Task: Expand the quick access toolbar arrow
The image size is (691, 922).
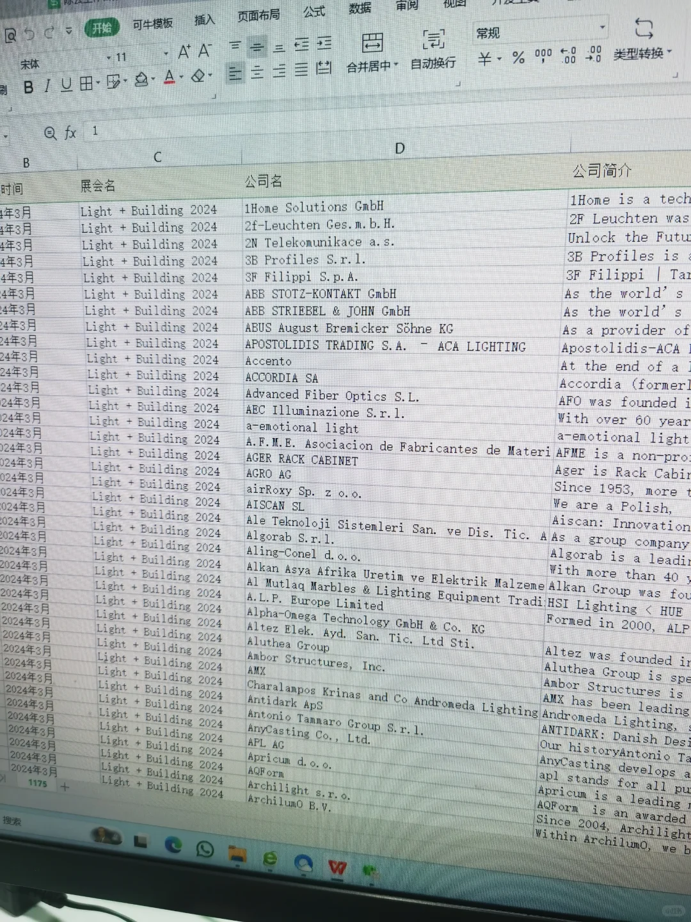Action: (x=68, y=31)
